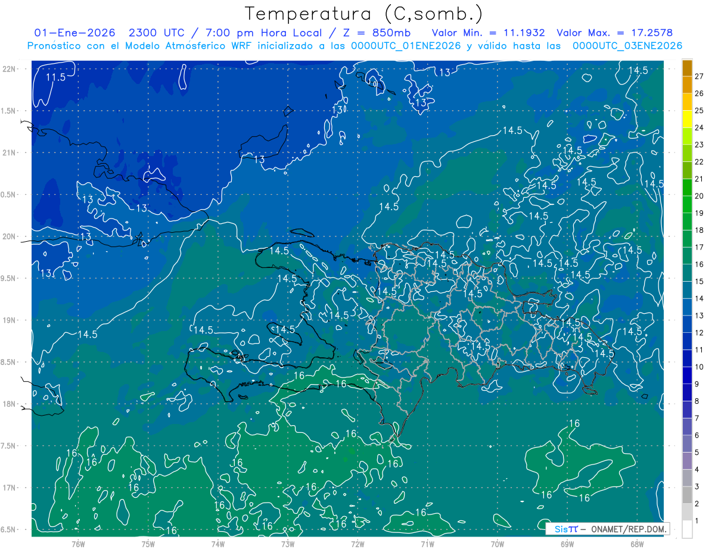
Task: Click latitude label "8.5N" on left axis
Action: [9, 362]
